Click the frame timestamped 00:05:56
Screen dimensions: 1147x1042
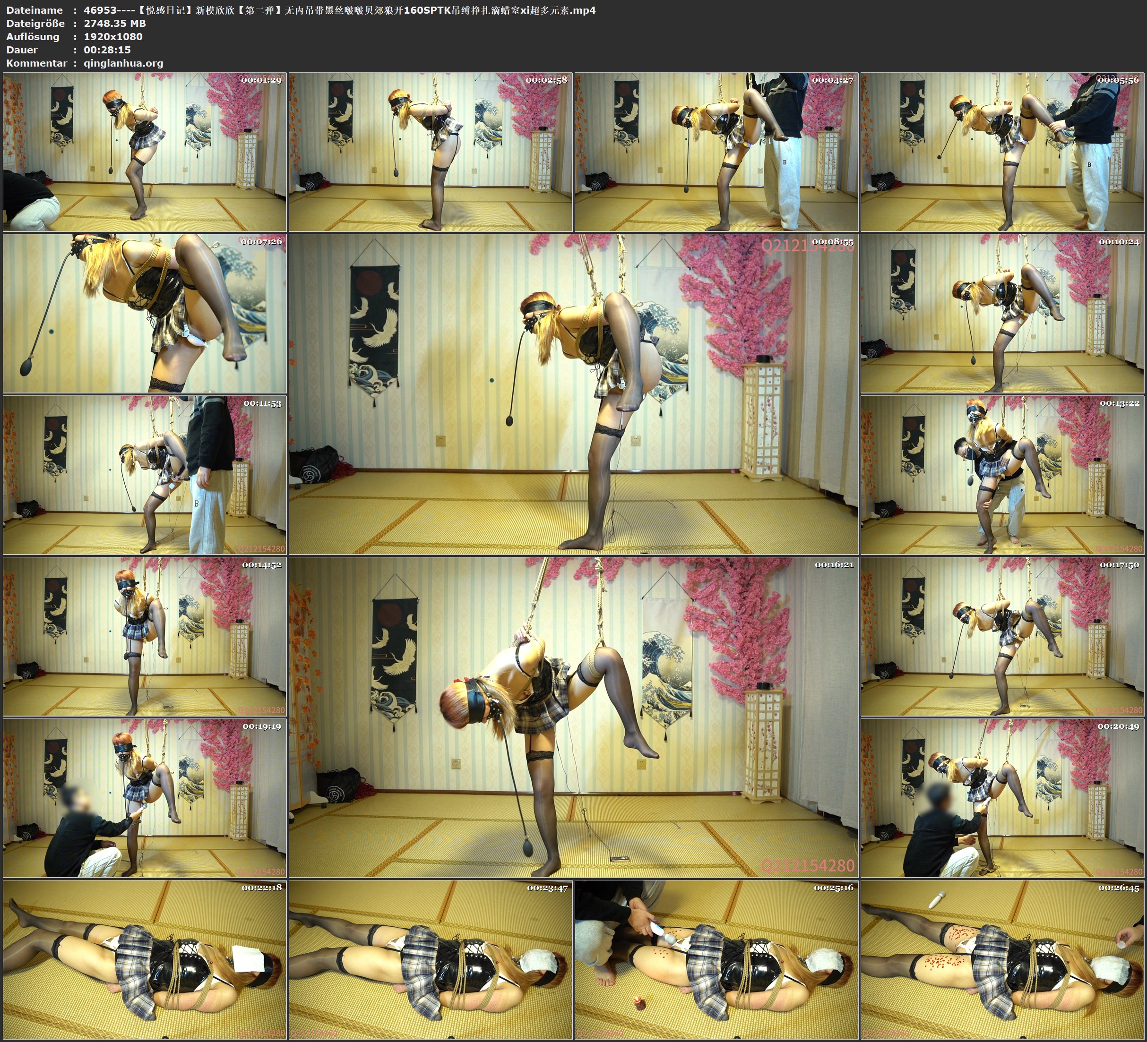[x=1002, y=152]
